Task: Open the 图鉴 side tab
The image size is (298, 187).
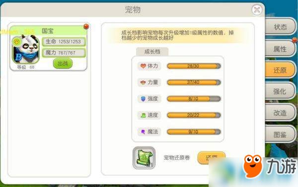Action: click(x=280, y=135)
